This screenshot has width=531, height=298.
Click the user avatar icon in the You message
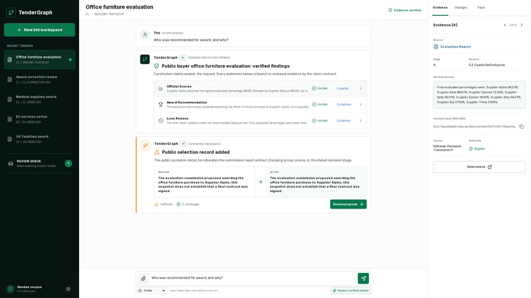pos(145,34)
